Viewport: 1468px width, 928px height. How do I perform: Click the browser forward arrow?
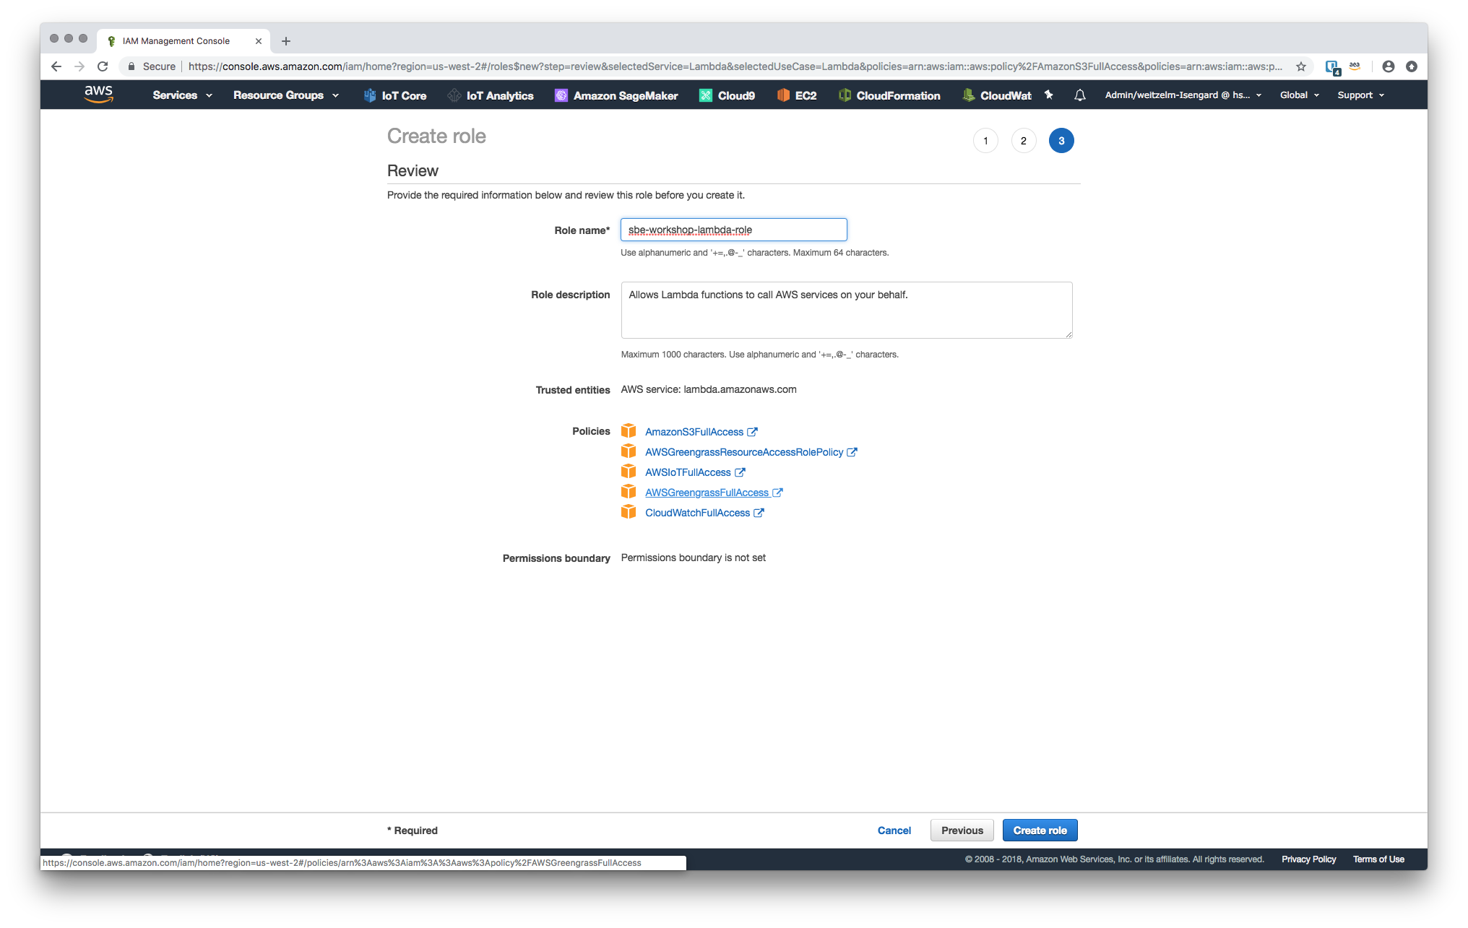[x=79, y=66]
